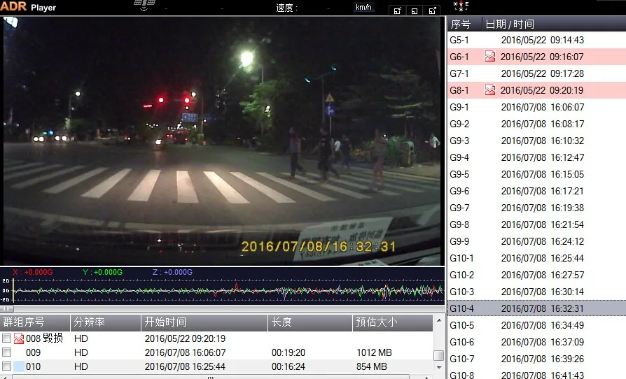626x379 pixels.
Task: Click the ADR Player logo
Action: pos(28,7)
